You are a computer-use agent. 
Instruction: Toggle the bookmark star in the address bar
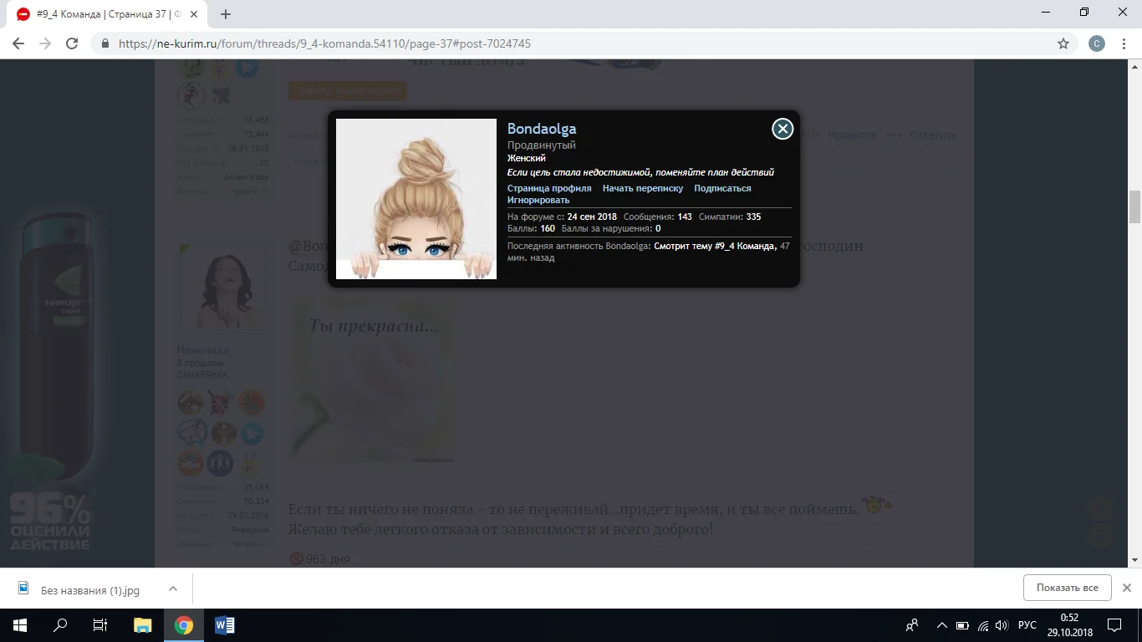1063,43
